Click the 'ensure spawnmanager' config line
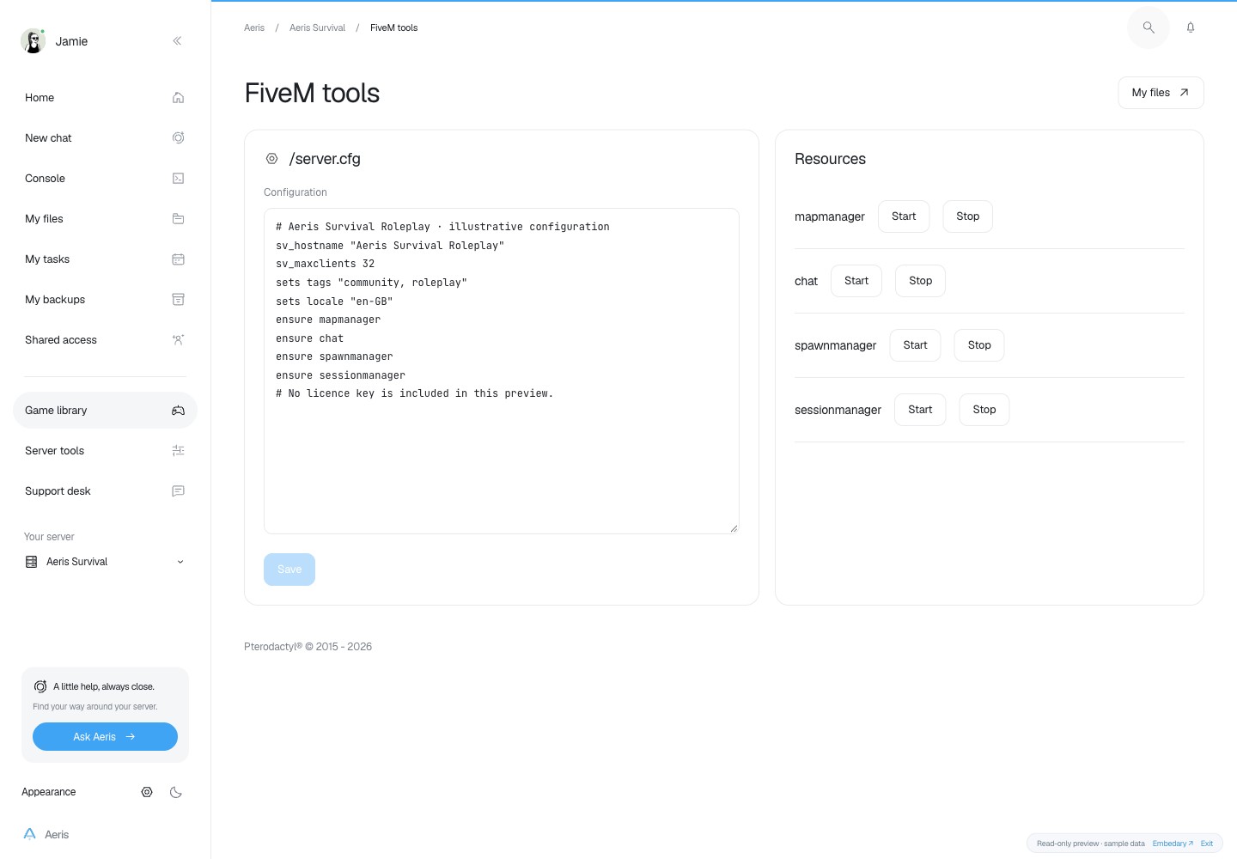This screenshot has height=859, width=1237. [334, 356]
